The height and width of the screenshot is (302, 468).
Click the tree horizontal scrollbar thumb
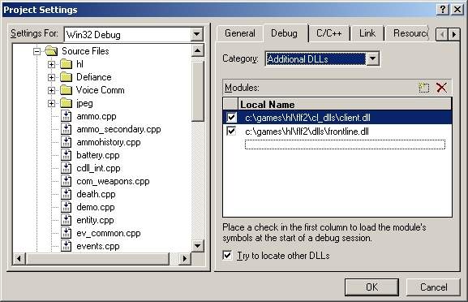point(97,258)
